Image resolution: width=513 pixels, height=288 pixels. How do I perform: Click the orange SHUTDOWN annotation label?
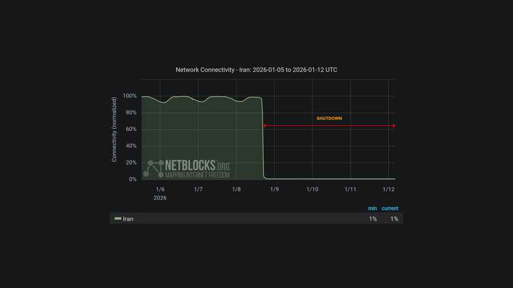coord(329,118)
